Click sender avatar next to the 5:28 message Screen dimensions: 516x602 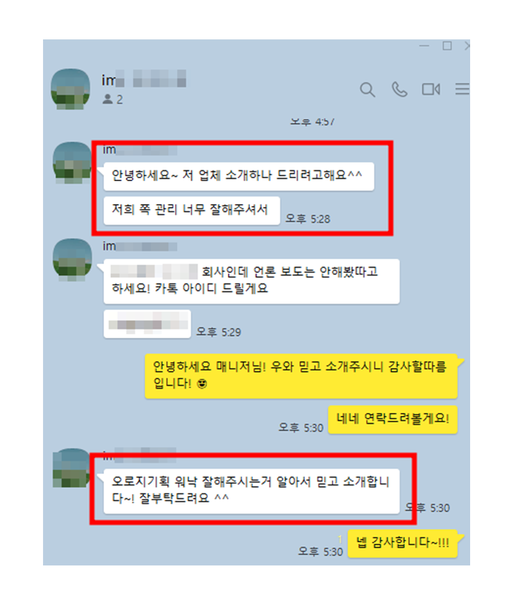[72, 162]
